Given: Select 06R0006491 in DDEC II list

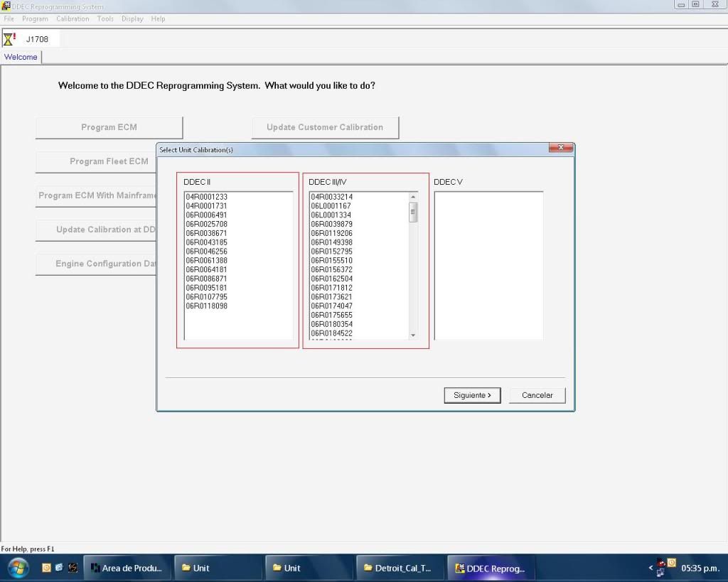Looking at the screenshot, I should coord(207,215).
